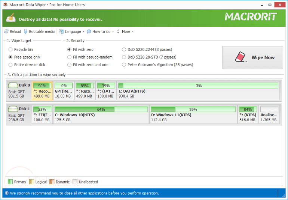The height and width of the screenshot is (200, 288).
Task: Maximize the Macrorit Data Wiper window
Action: (270, 5)
